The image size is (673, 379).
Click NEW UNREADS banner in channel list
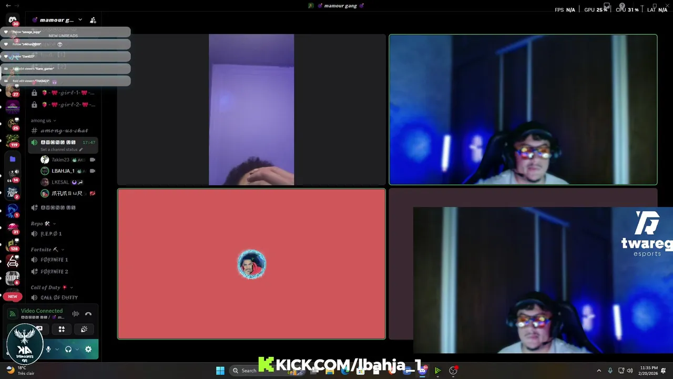(x=63, y=36)
